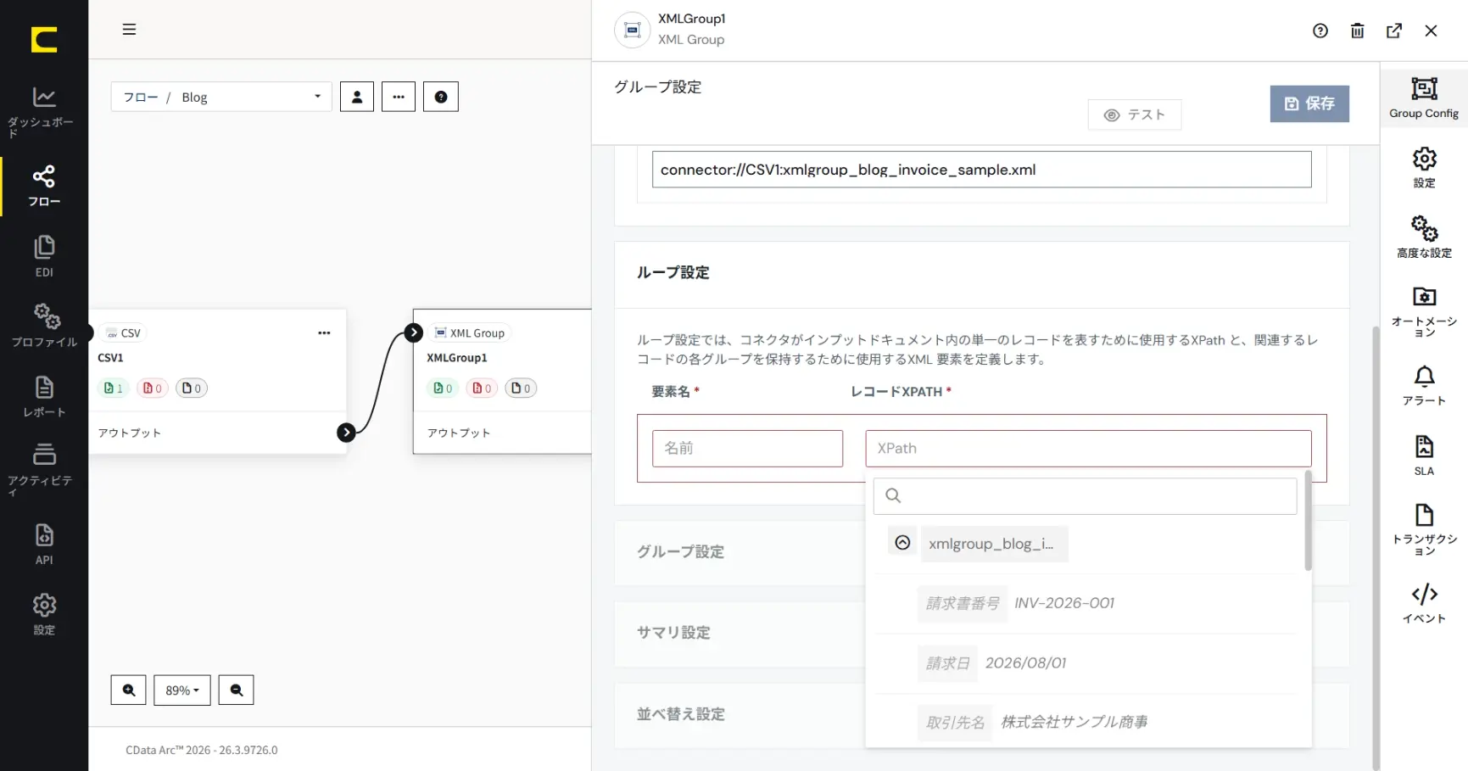
Task: Switch to the イベント tab
Action: coord(1424,603)
